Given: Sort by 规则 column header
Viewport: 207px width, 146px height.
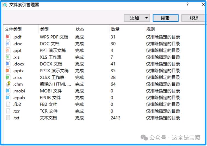Looking at the screenshot, I should [x=150, y=29].
